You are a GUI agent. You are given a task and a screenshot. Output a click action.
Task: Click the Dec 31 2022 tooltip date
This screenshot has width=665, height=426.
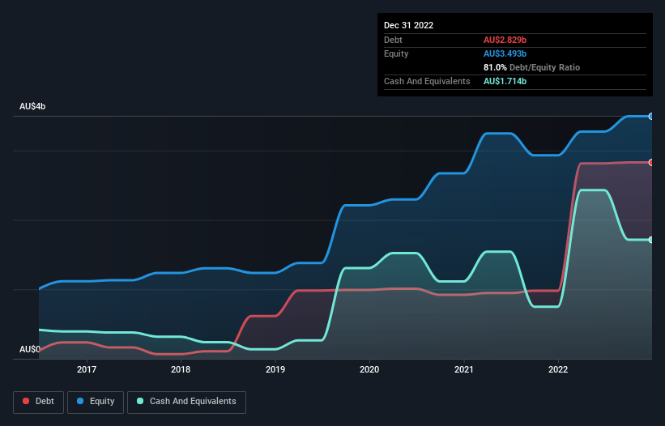(x=408, y=25)
